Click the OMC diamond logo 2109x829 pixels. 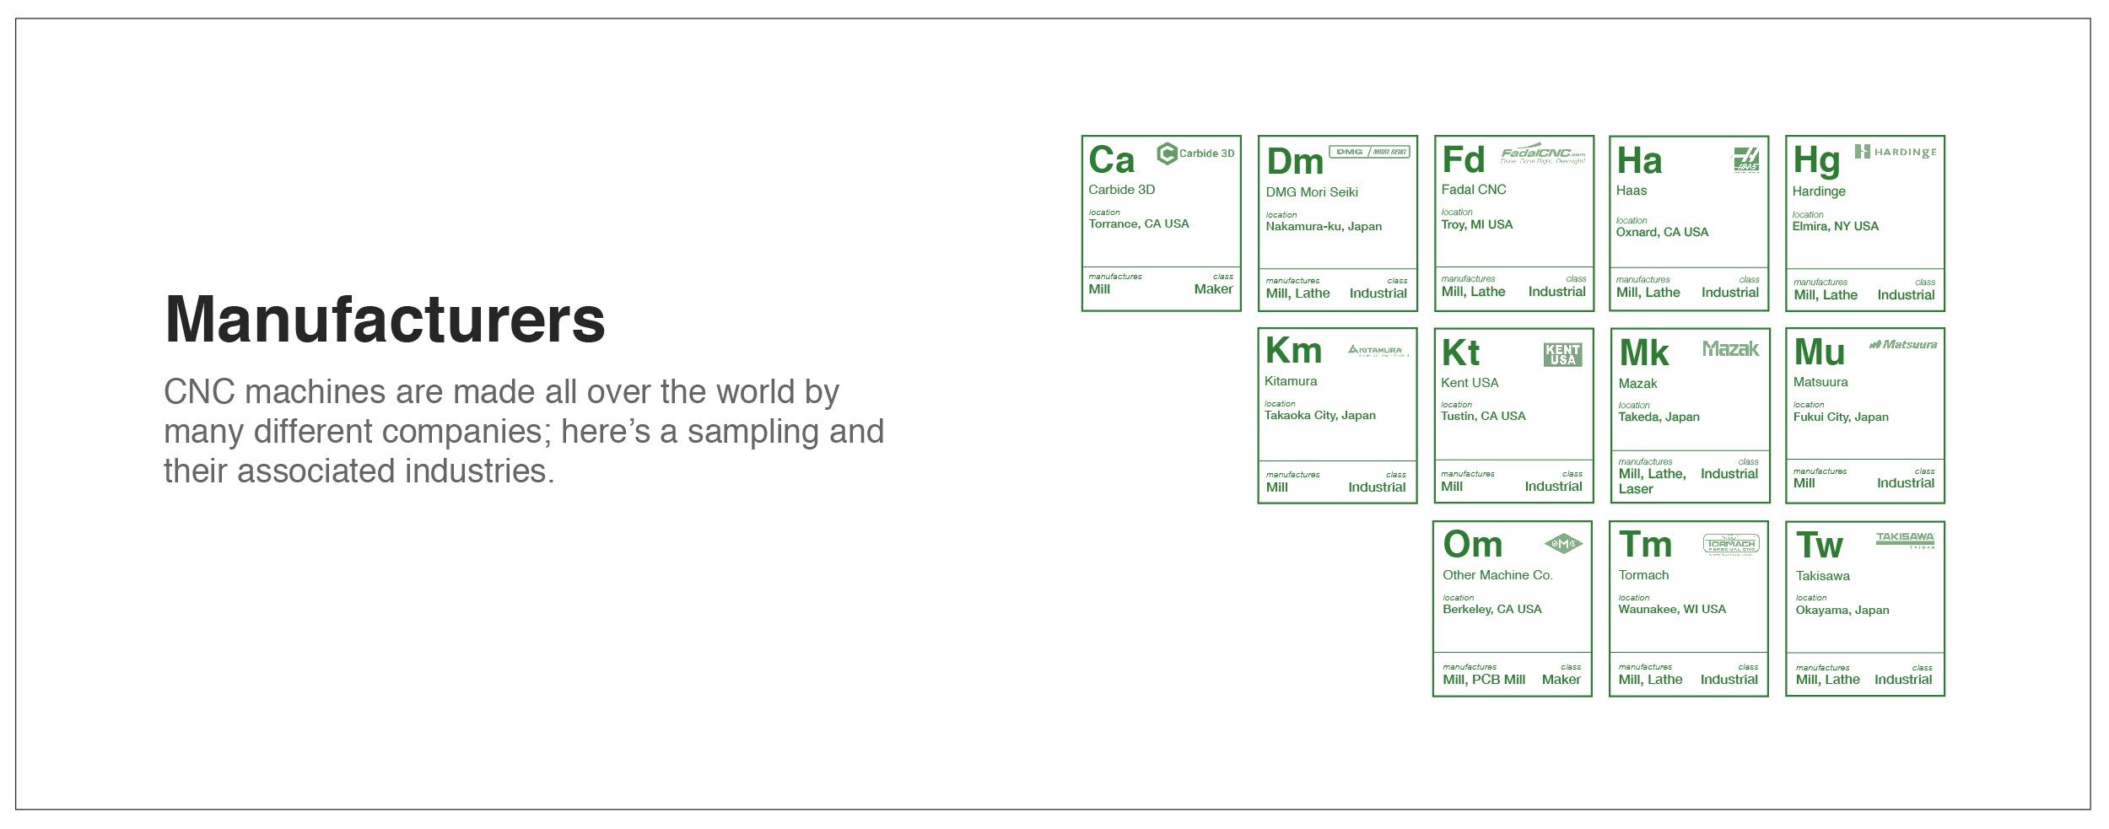(1563, 544)
